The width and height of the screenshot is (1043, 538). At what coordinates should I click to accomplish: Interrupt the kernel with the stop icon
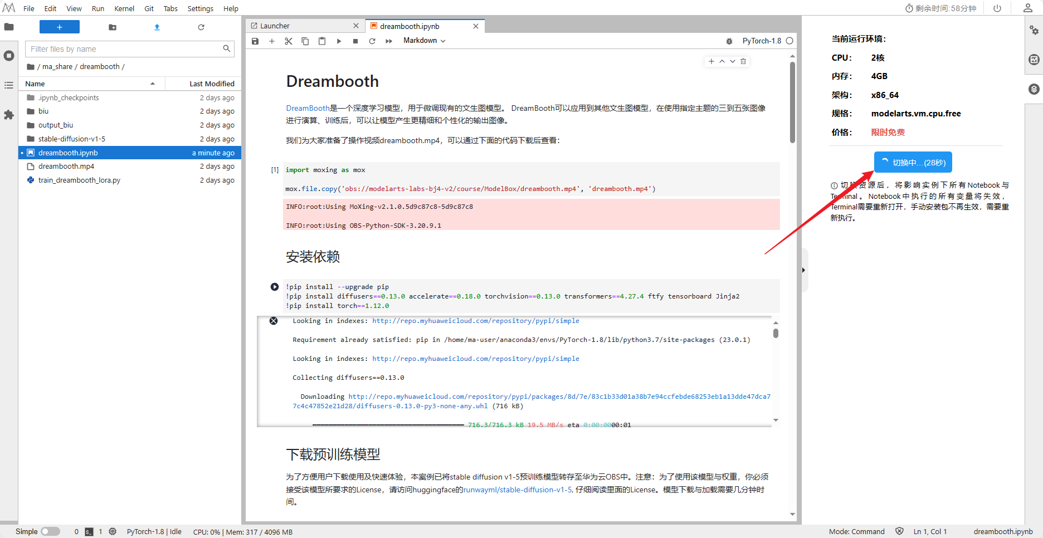355,41
